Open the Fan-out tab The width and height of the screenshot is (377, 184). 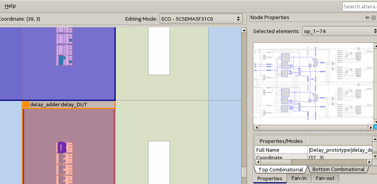pos(325,178)
